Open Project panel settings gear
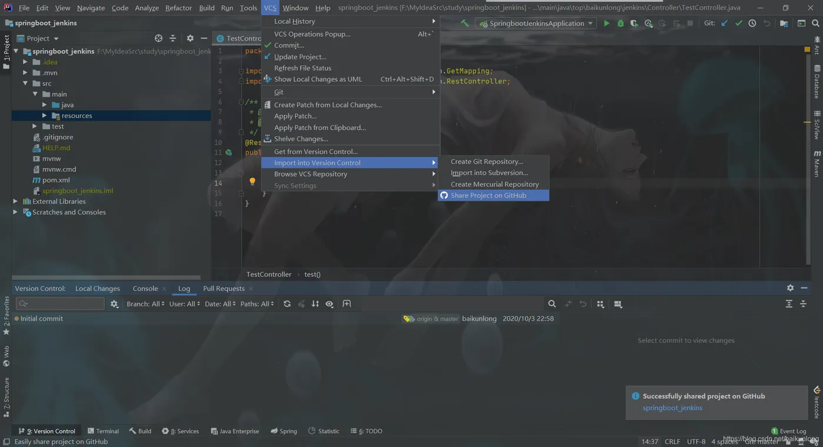The width and height of the screenshot is (823, 447). pyautogui.click(x=190, y=38)
